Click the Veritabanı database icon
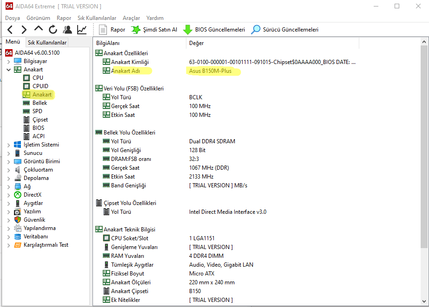Screen dimensions: 429x307 (x=18, y=237)
